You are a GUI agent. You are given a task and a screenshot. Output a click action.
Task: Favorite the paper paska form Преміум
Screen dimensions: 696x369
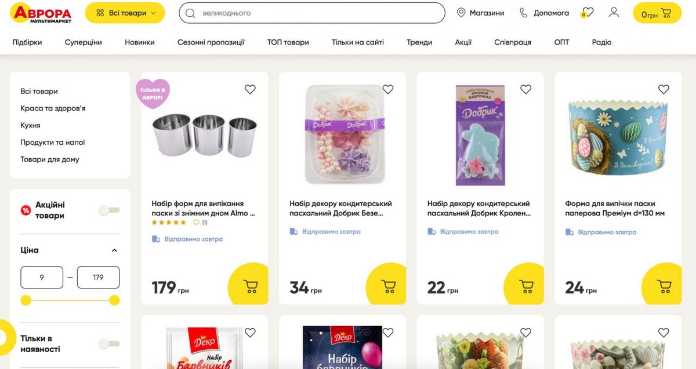click(x=664, y=89)
